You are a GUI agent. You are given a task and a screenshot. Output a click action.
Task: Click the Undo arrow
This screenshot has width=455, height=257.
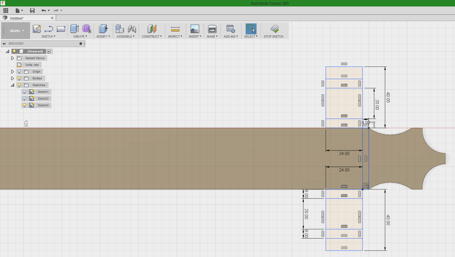44,11
